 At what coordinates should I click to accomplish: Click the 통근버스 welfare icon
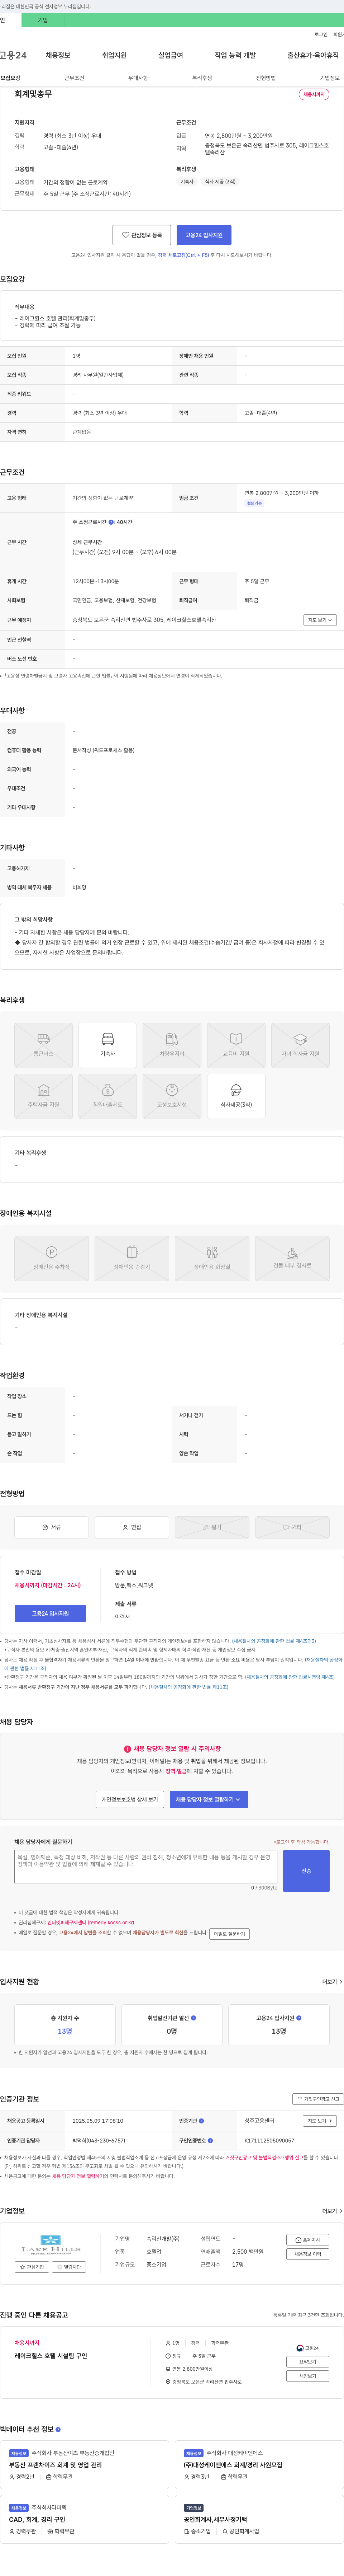pyautogui.click(x=44, y=1045)
